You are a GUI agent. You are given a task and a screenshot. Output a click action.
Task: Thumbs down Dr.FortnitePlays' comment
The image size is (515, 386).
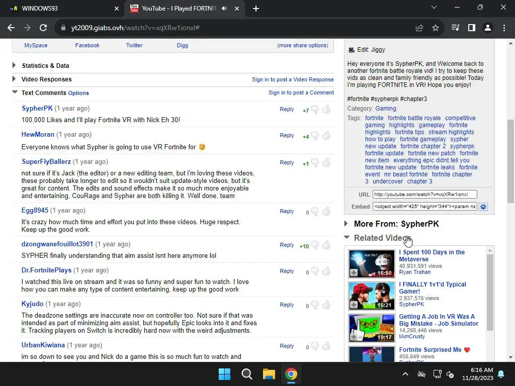coord(315,272)
